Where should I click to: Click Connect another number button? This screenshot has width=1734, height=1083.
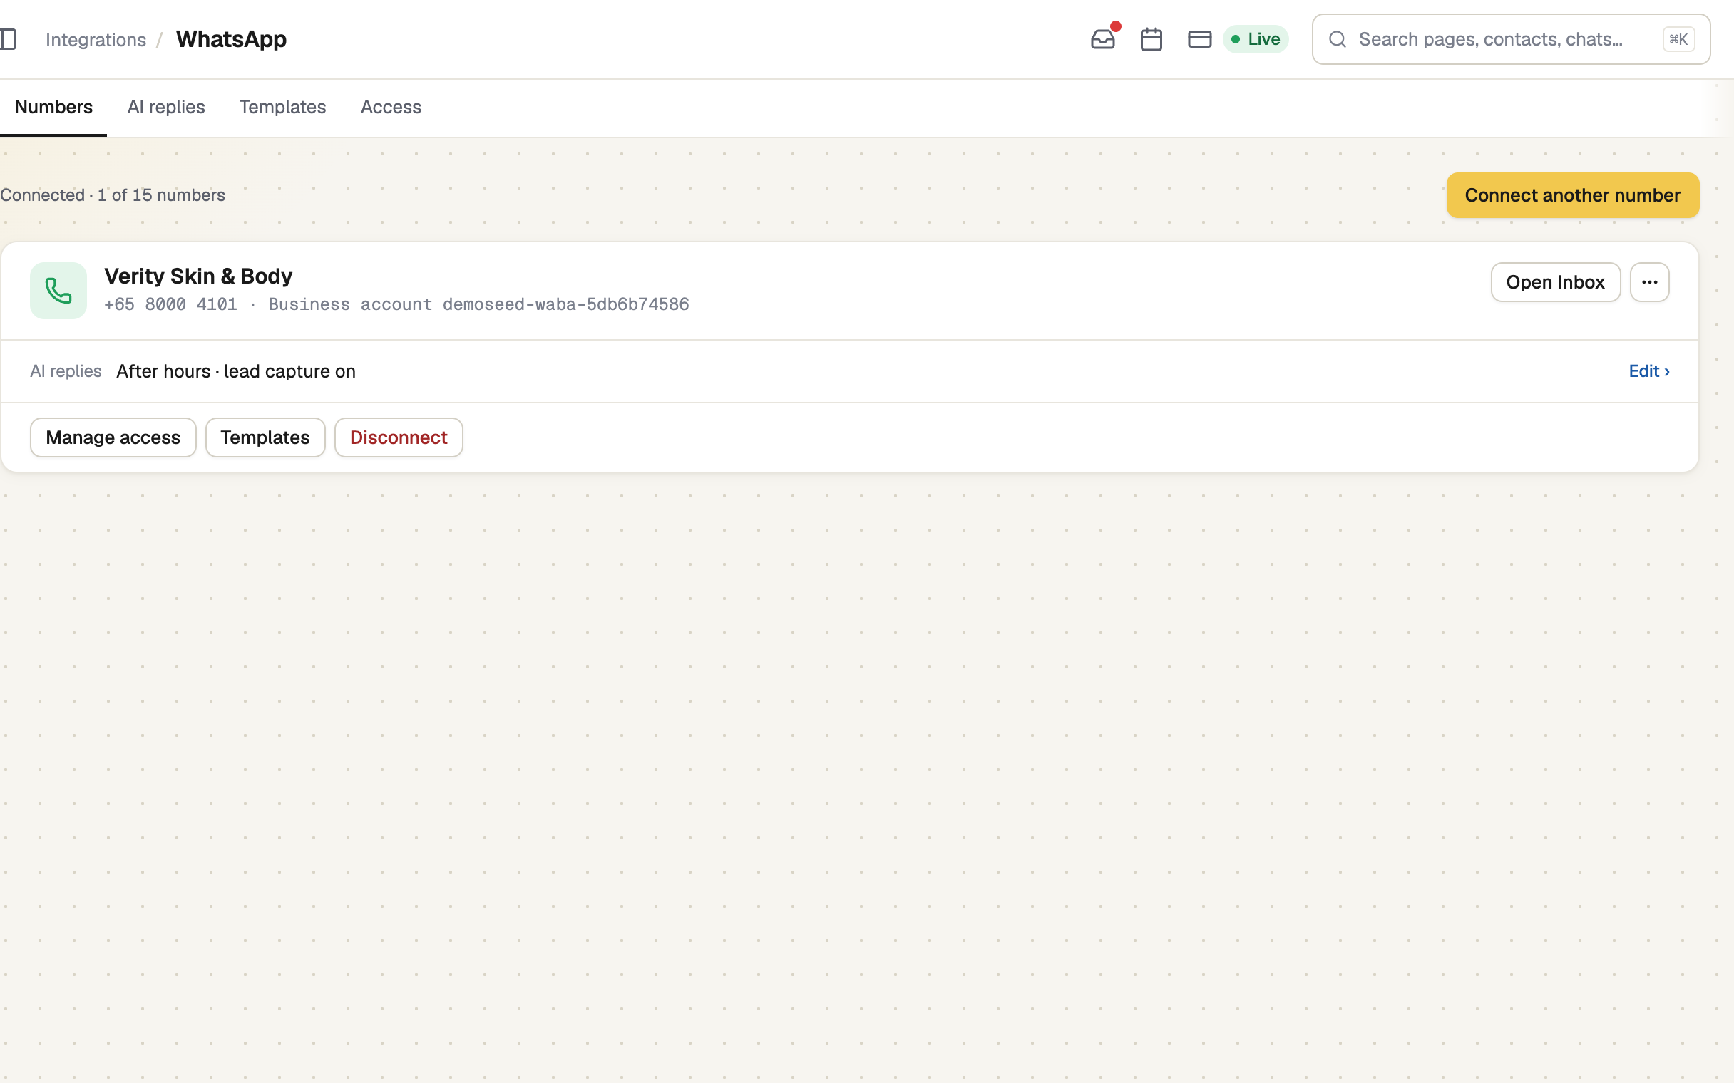[1572, 195]
